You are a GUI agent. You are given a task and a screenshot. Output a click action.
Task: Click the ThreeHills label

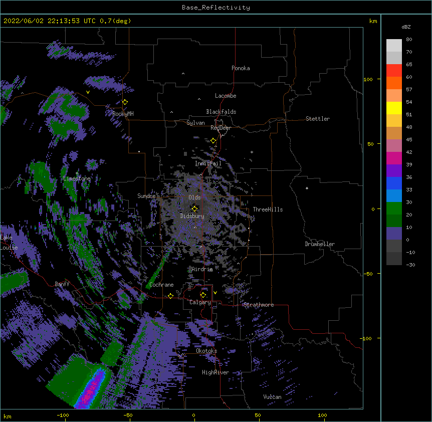pyautogui.click(x=268, y=209)
